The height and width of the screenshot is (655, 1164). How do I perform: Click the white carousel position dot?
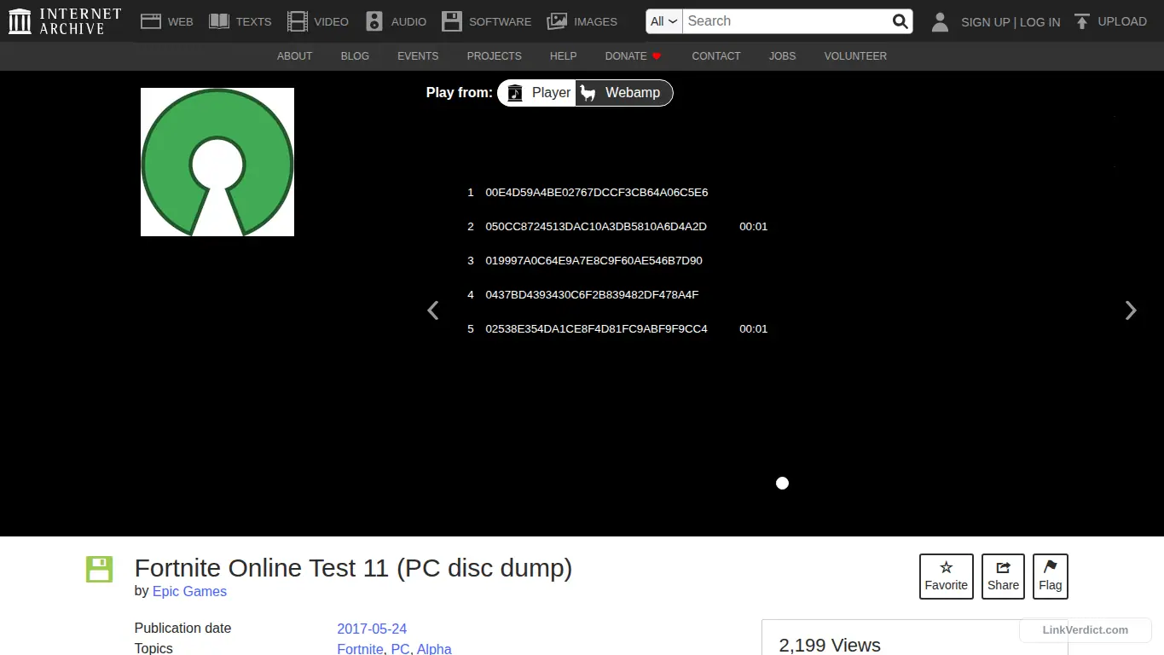pyautogui.click(x=782, y=484)
